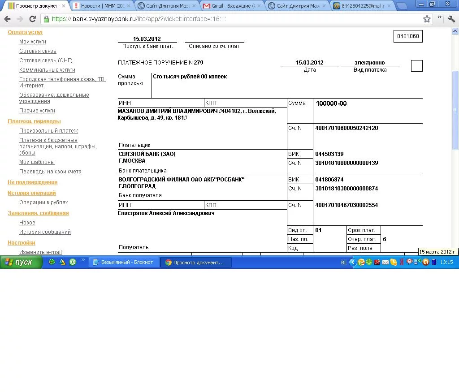Open the Новое message link

pos(27,222)
